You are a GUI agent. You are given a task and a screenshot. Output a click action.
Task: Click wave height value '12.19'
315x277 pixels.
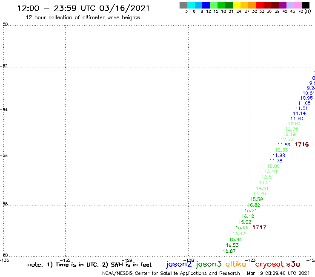pyautogui.click(x=289, y=134)
